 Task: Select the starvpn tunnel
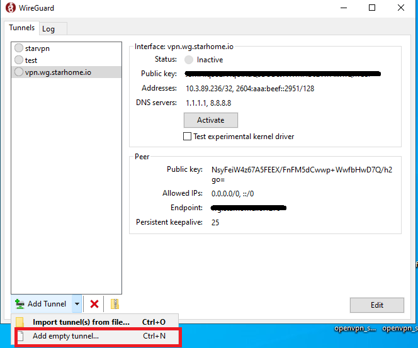click(x=66, y=48)
